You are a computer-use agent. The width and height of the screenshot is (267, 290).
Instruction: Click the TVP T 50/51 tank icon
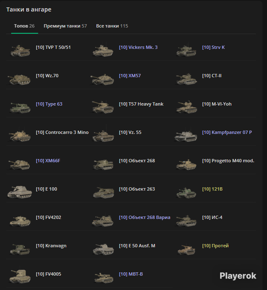click(20, 50)
